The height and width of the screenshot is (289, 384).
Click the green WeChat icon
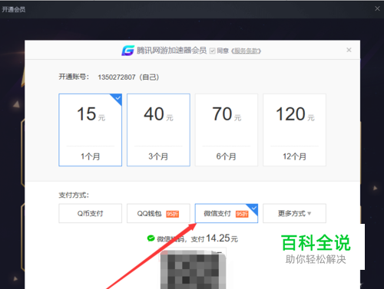pyautogui.click(x=151, y=238)
